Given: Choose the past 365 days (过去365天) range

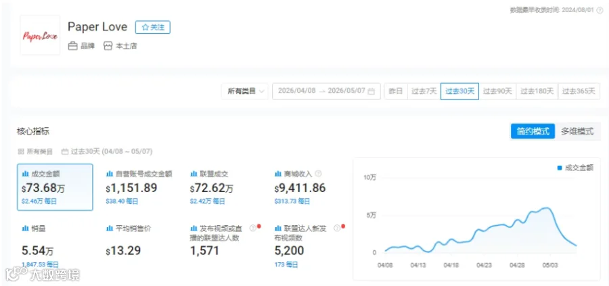Looking at the screenshot, I should pyautogui.click(x=579, y=91).
